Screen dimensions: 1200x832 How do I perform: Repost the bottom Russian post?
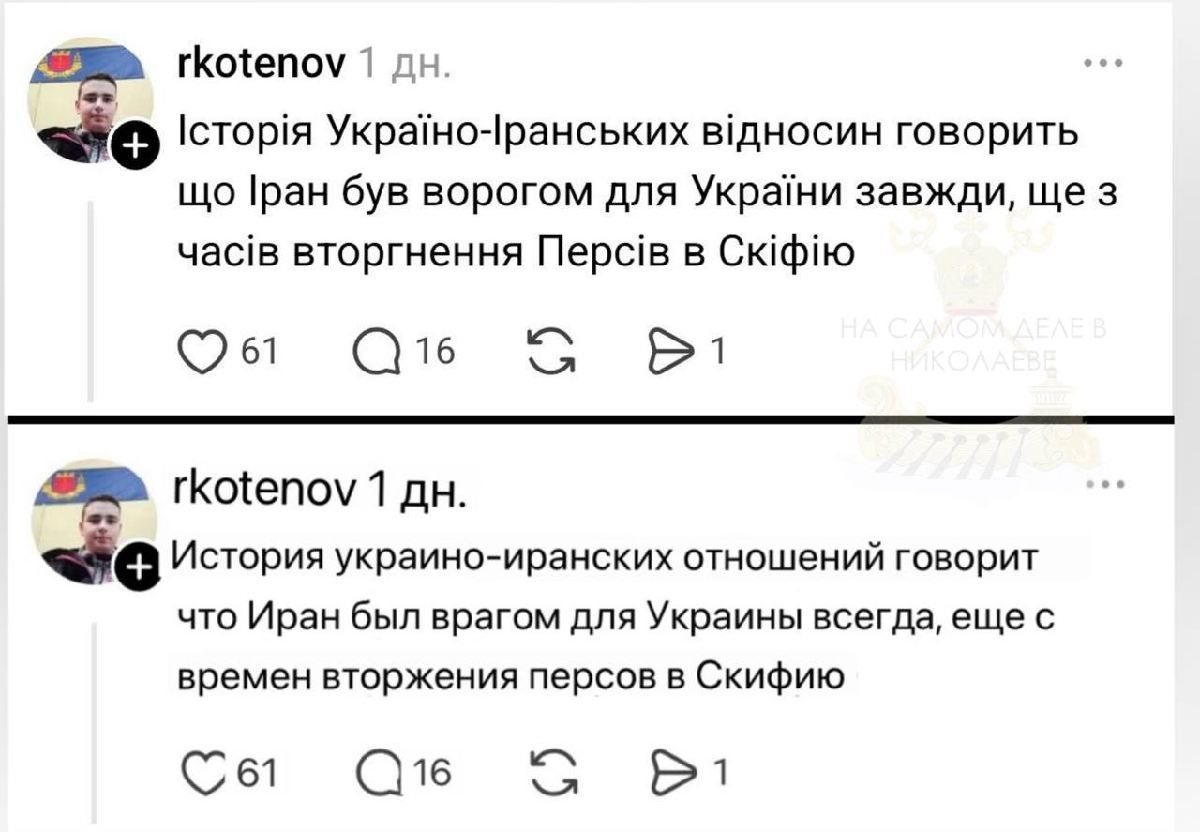551,773
